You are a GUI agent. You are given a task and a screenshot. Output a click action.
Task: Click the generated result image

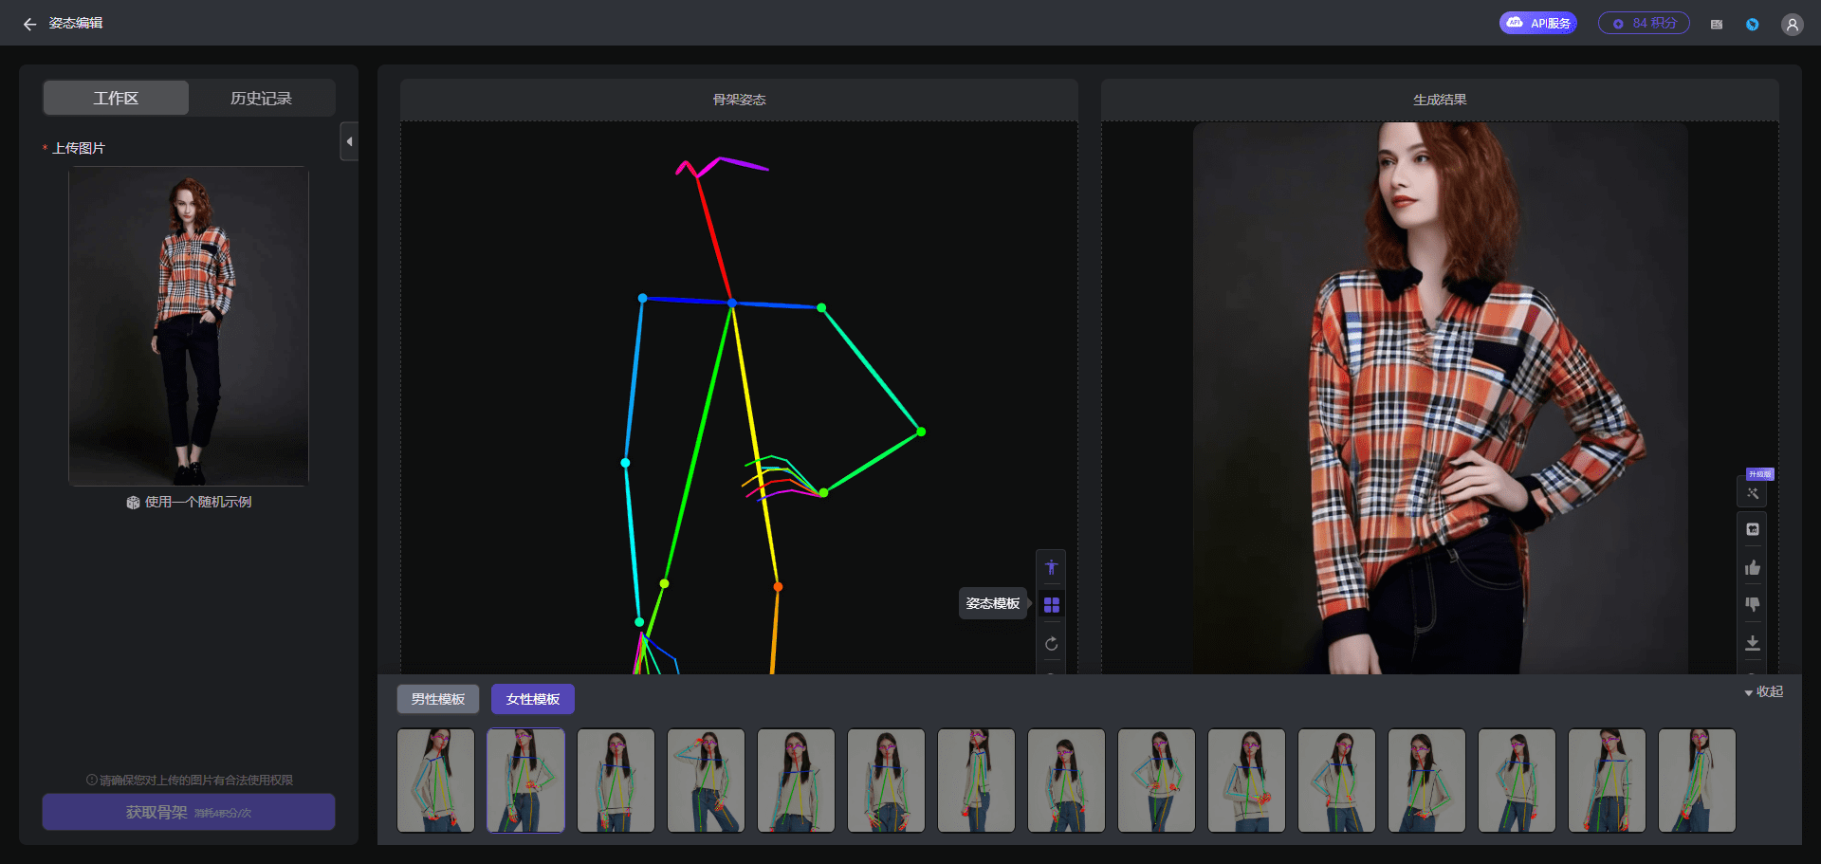[x=1440, y=398]
